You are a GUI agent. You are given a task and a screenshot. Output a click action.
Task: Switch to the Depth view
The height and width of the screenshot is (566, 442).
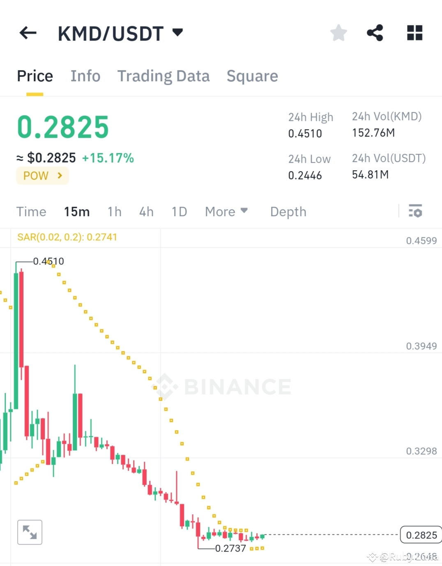tap(288, 211)
